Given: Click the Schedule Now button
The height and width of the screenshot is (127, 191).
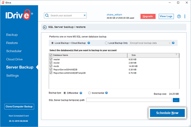Looking at the screenshot, I should (x=167, y=113).
